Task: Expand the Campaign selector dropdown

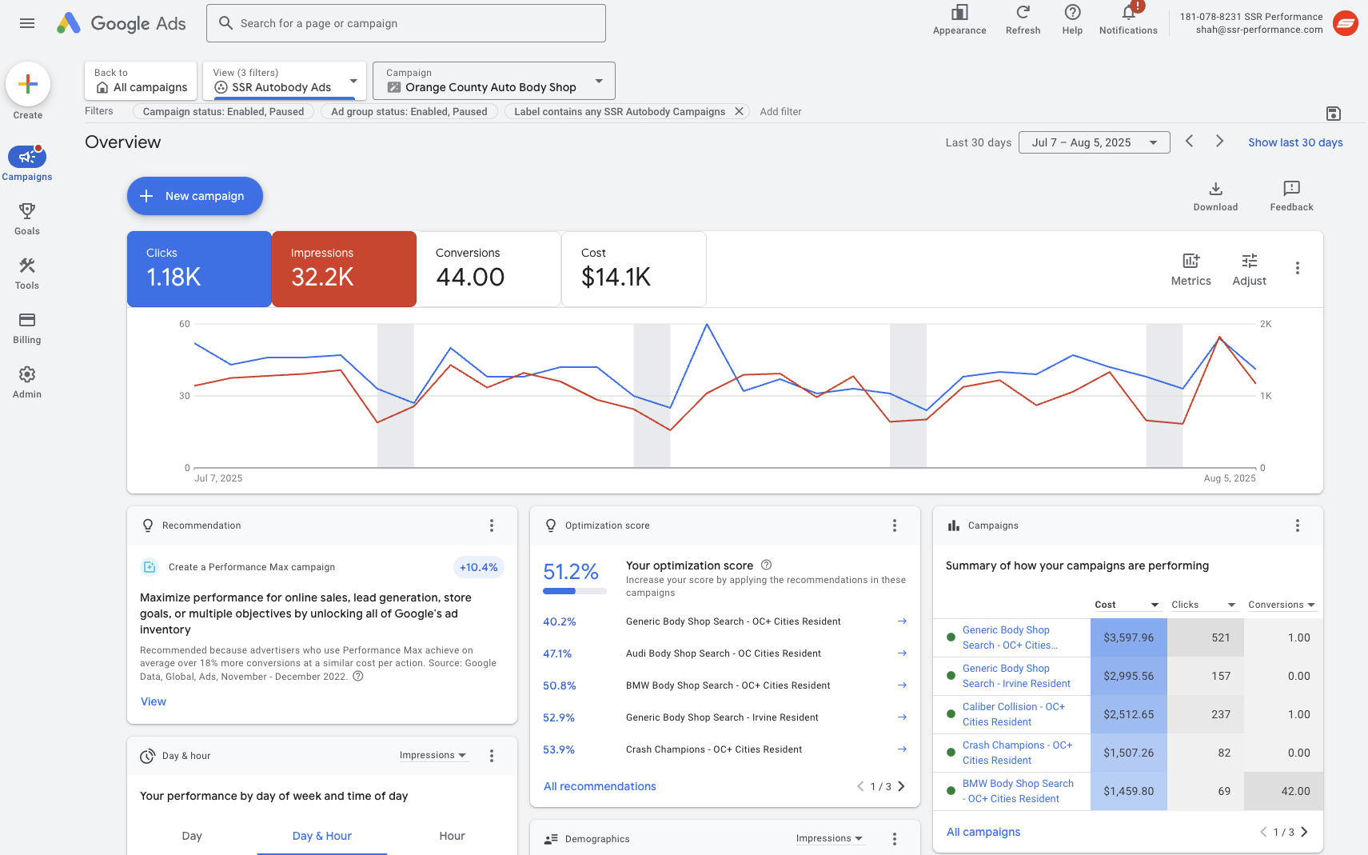Action: [x=494, y=81]
